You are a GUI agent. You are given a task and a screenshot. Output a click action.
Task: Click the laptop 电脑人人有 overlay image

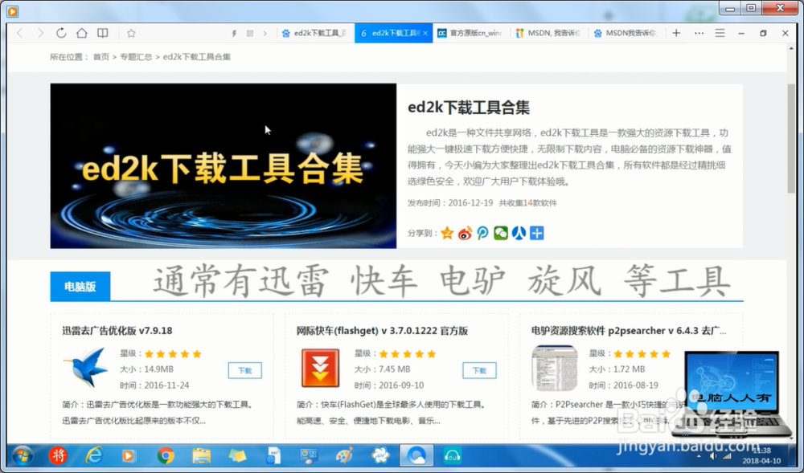coord(731,393)
